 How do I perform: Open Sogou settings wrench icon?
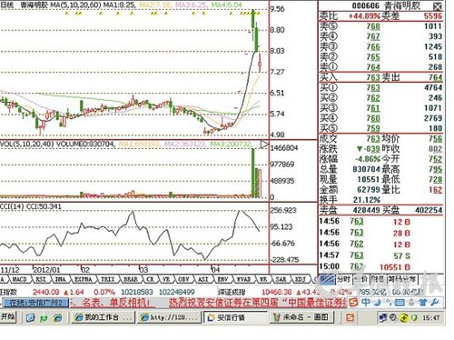(x=435, y=302)
